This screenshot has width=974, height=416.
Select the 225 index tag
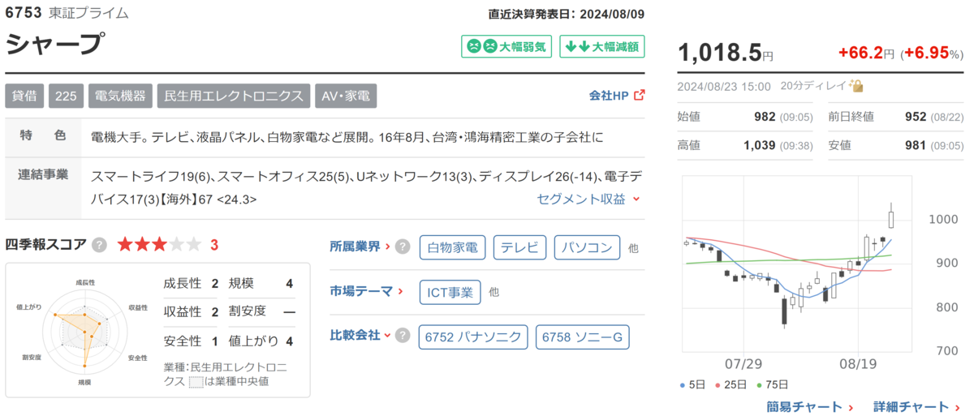[64, 95]
